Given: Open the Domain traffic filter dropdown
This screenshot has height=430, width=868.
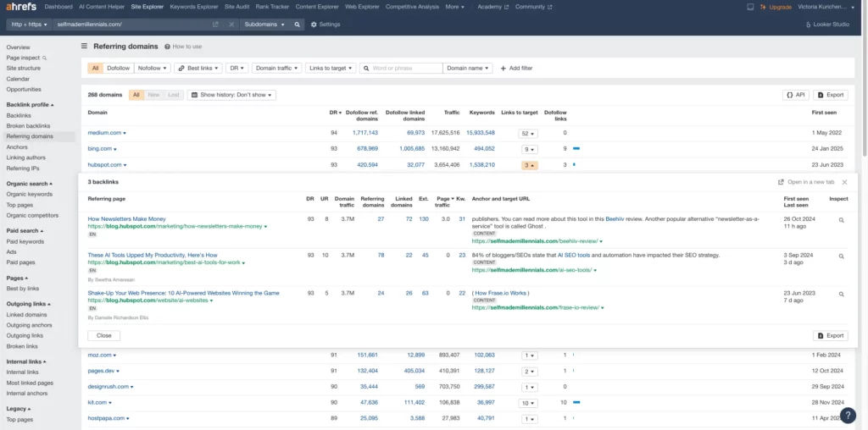Looking at the screenshot, I should (277, 68).
